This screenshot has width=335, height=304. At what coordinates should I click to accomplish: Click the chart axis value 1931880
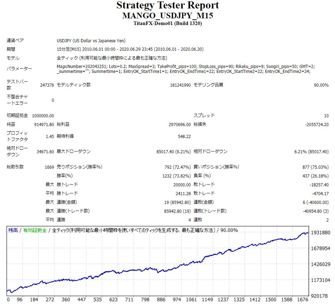[x=321, y=233]
